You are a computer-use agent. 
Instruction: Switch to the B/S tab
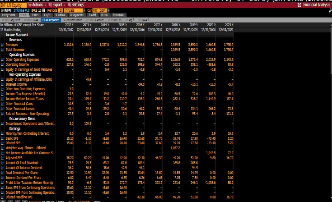(35, 15)
